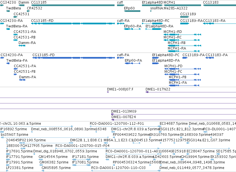Select EST Dmel_neb_011449_0577_3478.3prime
The width and height of the screenshot is (236, 172).
pyautogui.click(x=192, y=168)
